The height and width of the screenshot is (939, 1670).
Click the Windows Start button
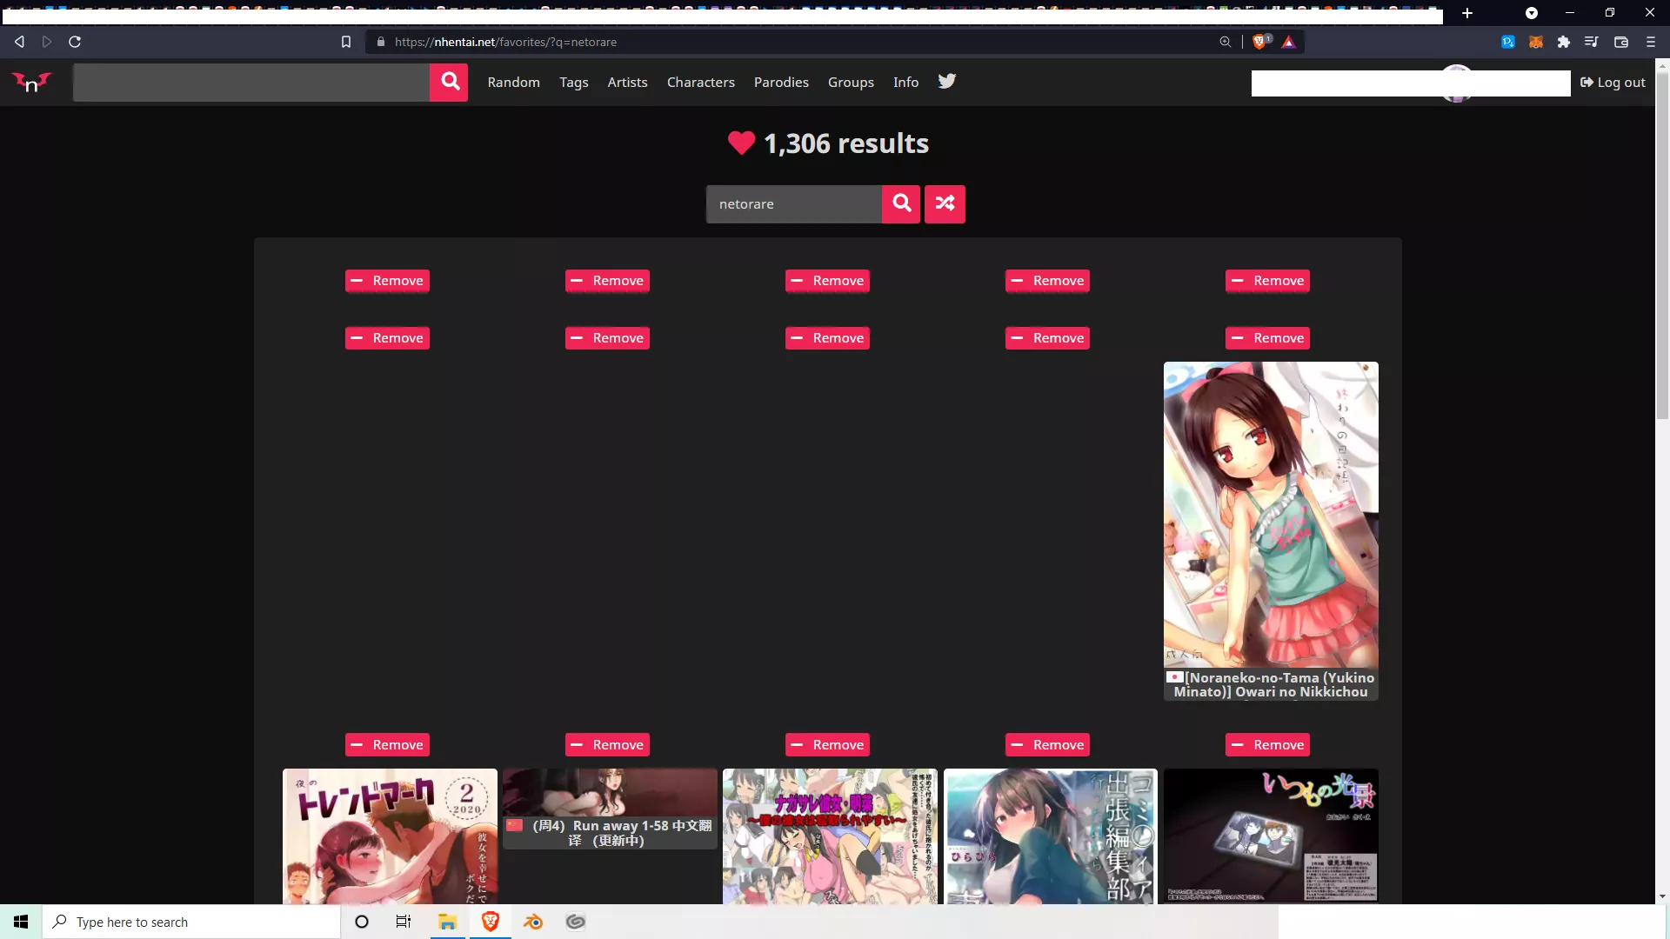(20, 922)
